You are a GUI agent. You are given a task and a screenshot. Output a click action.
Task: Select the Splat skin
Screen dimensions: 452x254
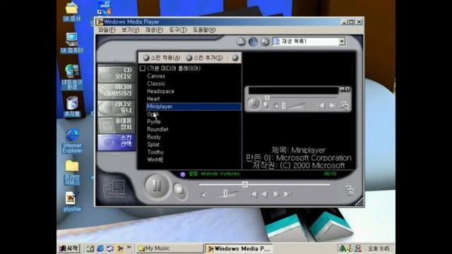click(x=153, y=145)
